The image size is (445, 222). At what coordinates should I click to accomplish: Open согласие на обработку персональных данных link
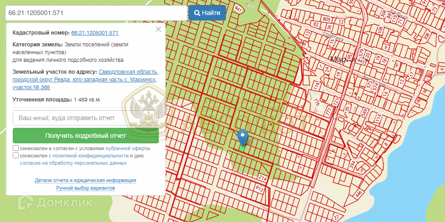[73, 163]
